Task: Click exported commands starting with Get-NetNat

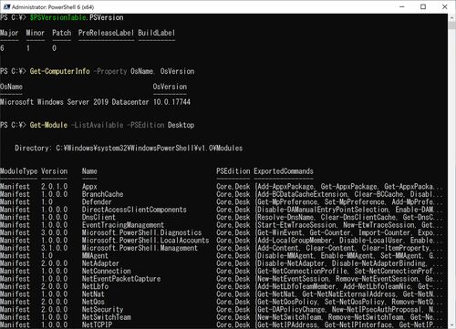Action: (349, 294)
